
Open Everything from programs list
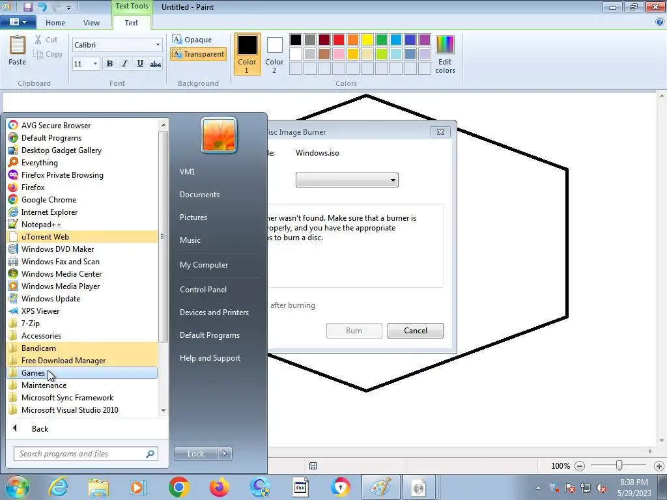point(83,162)
